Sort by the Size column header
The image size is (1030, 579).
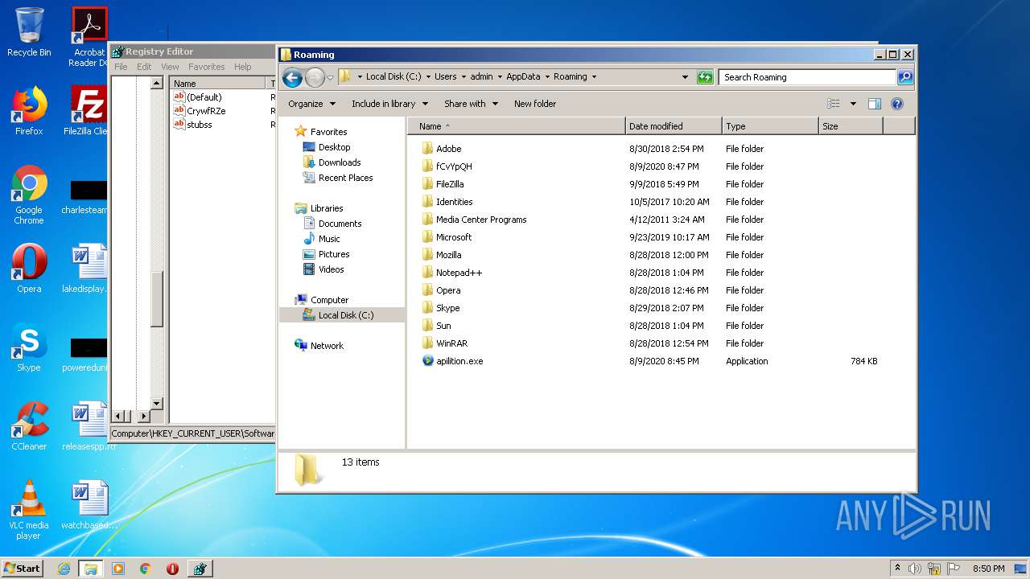coord(851,126)
